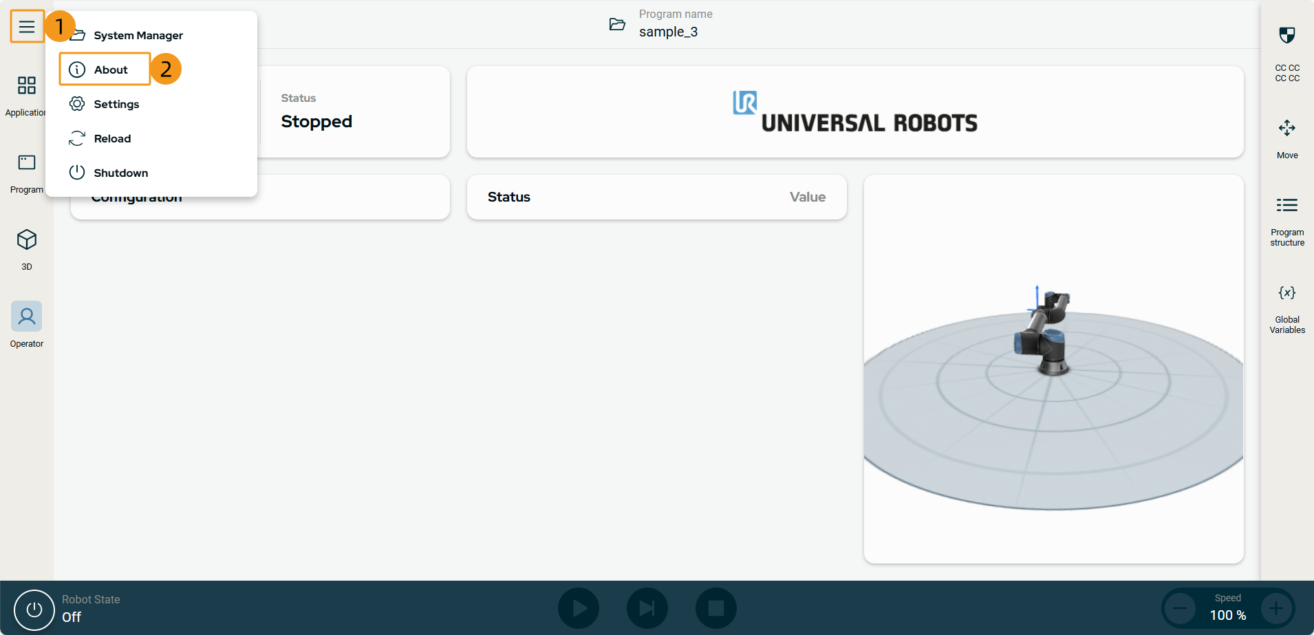Viewport: 1314px width, 635px height.
Task: Switch to the 3D view icon
Action: click(x=27, y=240)
